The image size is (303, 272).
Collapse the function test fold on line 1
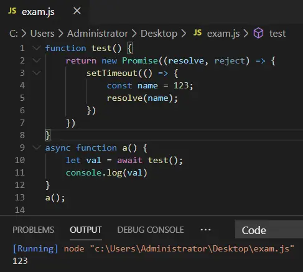click(x=37, y=48)
